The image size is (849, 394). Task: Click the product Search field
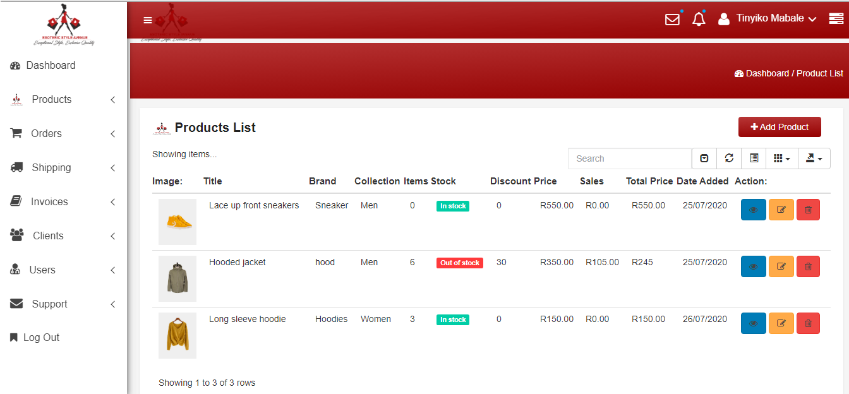coord(629,158)
